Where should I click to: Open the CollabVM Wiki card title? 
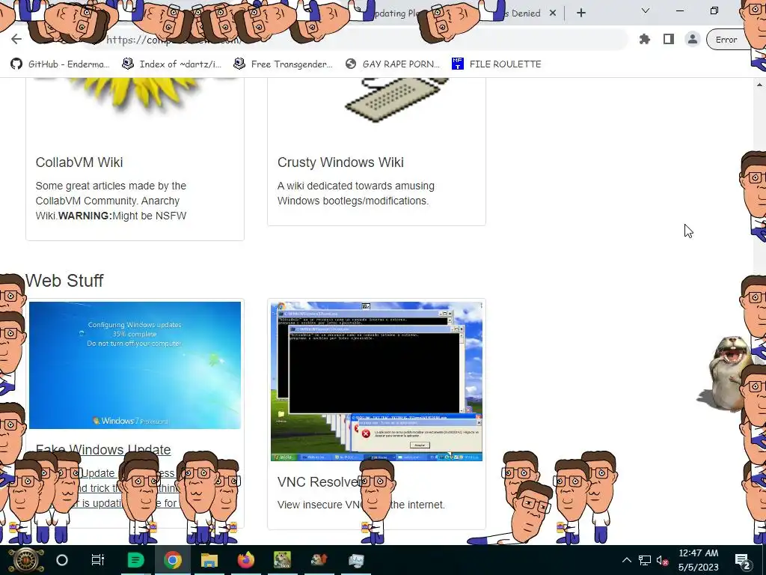click(79, 162)
